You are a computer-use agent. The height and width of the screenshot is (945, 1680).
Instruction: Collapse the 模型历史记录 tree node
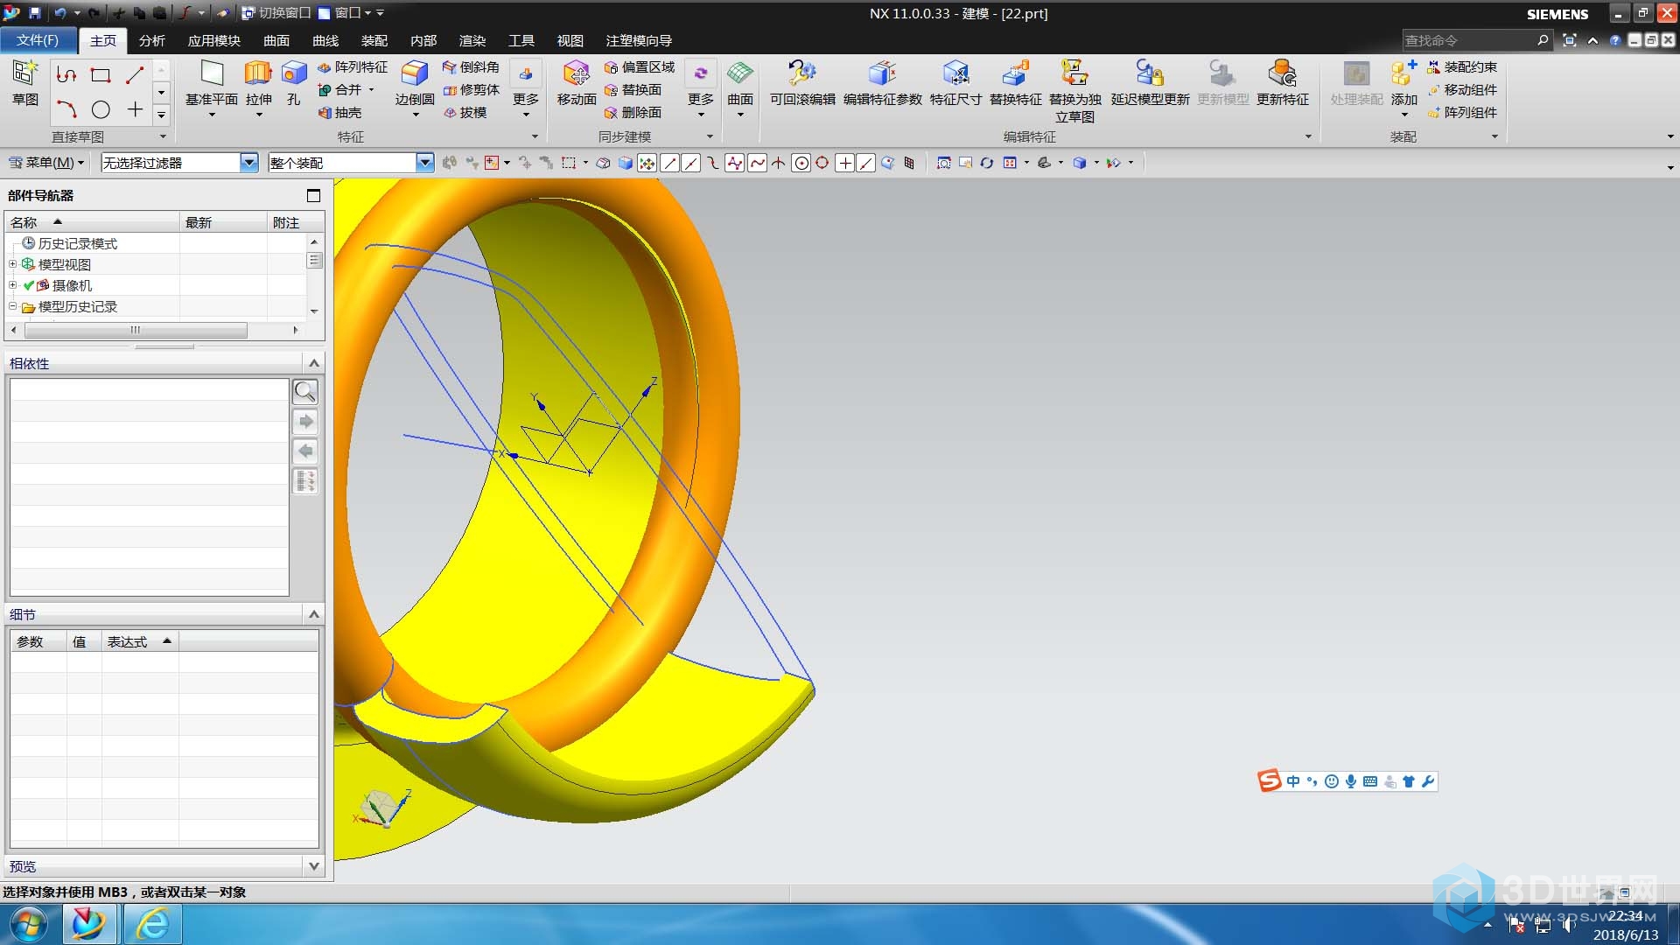point(12,306)
